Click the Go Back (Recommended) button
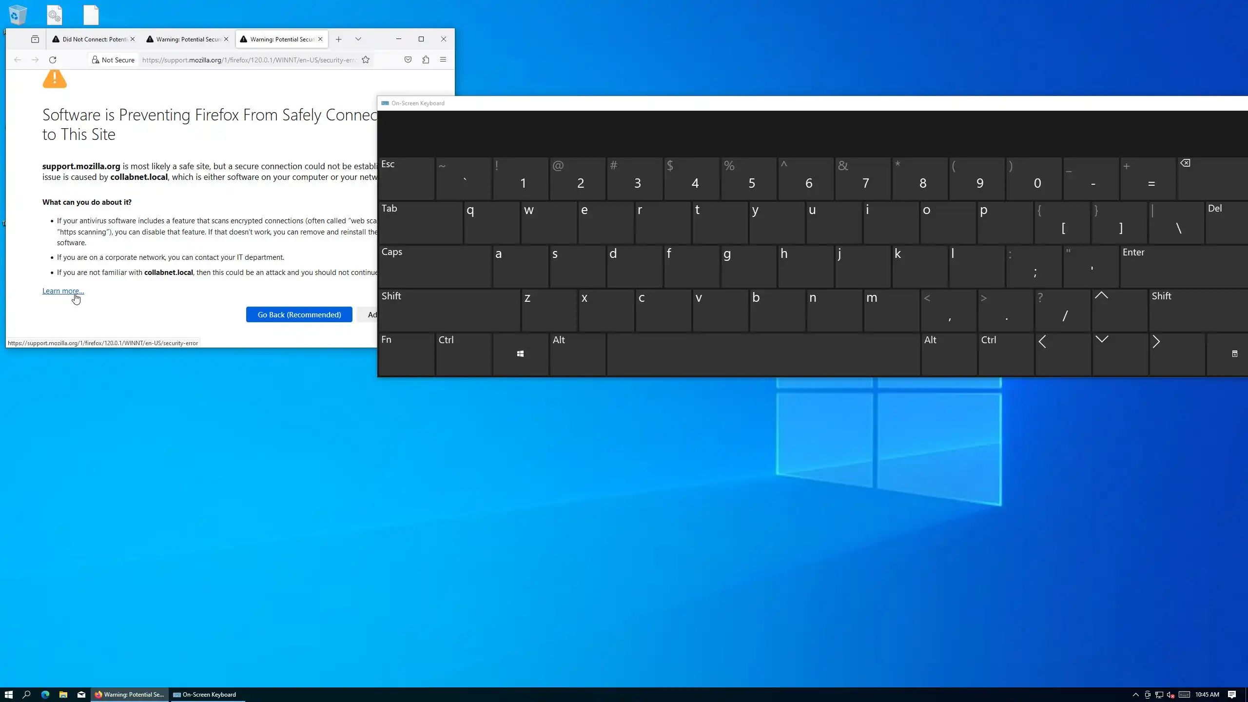Image resolution: width=1248 pixels, height=702 pixels. (299, 315)
